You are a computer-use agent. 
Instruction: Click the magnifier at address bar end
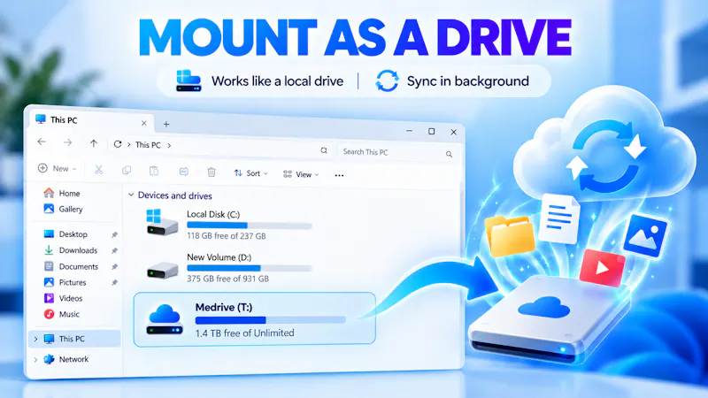pyautogui.click(x=324, y=150)
